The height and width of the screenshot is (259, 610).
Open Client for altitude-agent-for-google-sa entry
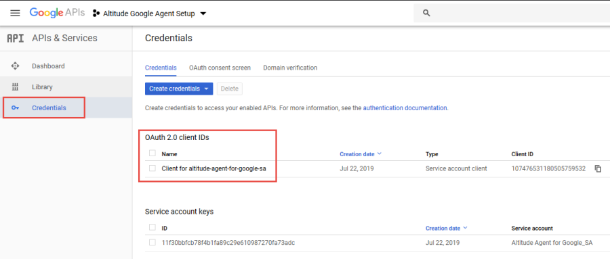click(214, 168)
